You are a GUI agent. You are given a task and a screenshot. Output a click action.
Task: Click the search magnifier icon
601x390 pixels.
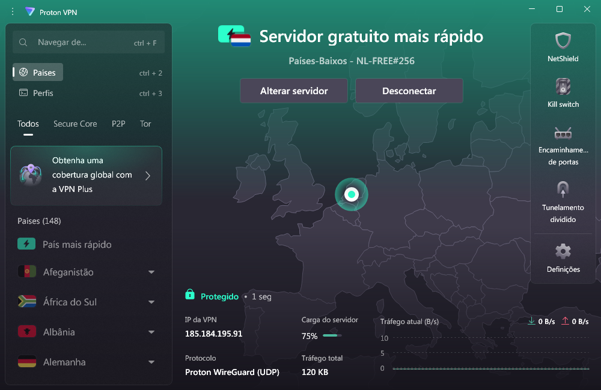click(23, 42)
